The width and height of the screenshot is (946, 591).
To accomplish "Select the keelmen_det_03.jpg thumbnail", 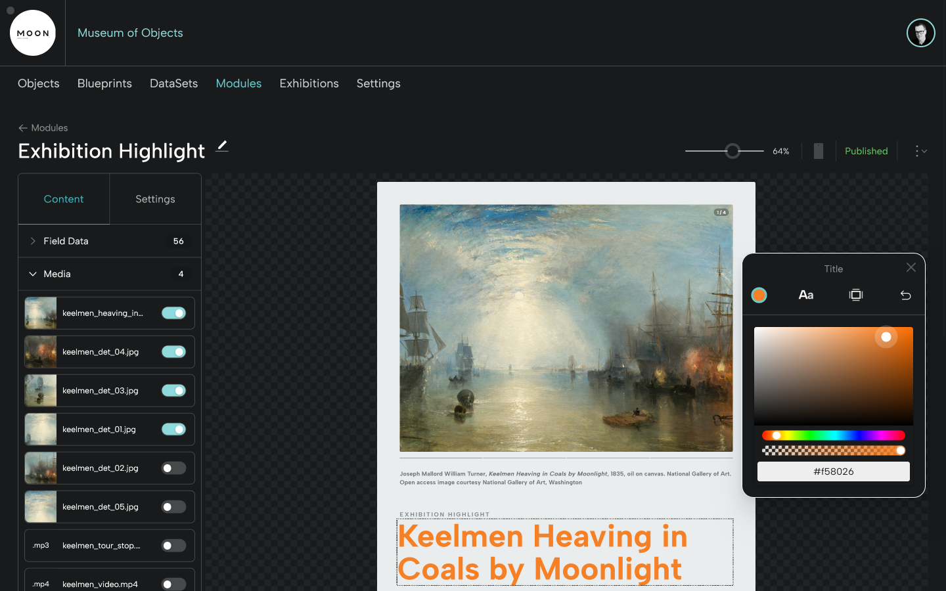I will pyautogui.click(x=41, y=391).
